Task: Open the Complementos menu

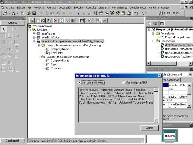Action: [x=138, y=8]
